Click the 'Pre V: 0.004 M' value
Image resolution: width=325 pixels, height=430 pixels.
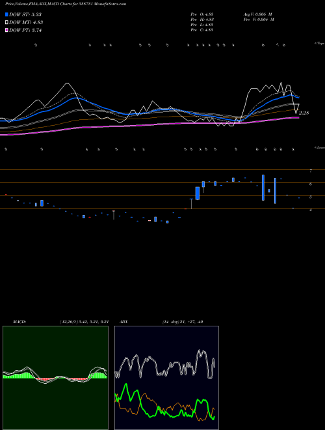(259, 20)
